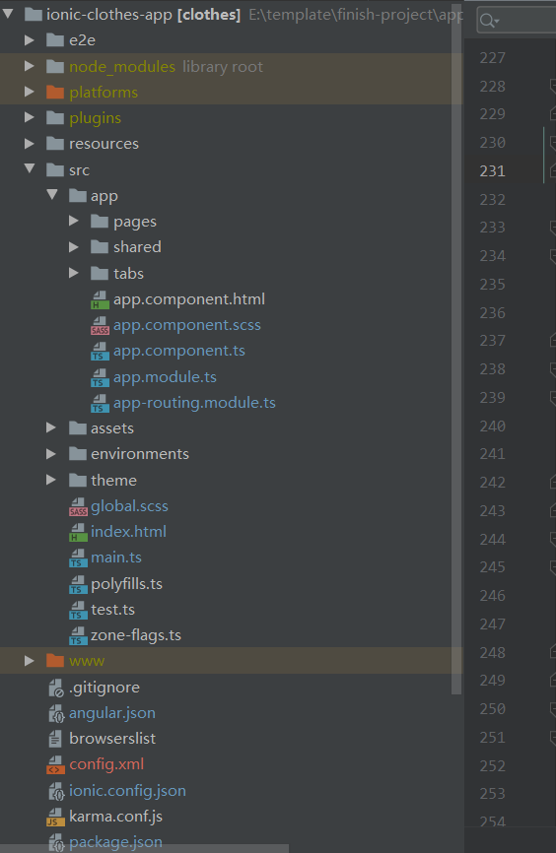556x853 pixels.
Task: Click the .gitignore file icon
Action: pyautogui.click(x=56, y=688)
